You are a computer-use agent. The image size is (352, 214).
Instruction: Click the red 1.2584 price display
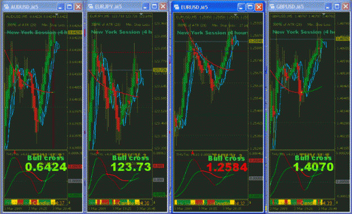(227, 167)
